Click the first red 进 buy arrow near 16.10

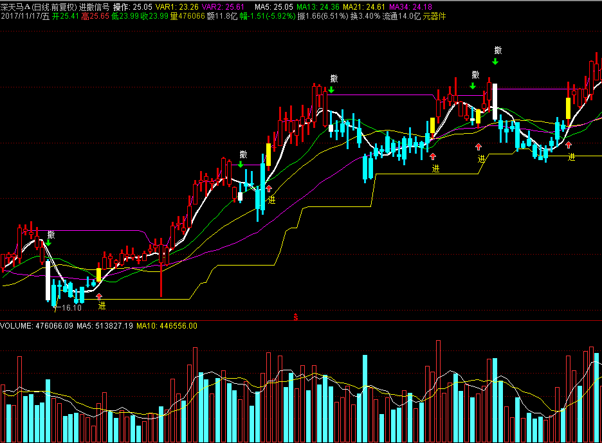coord(99,296)
